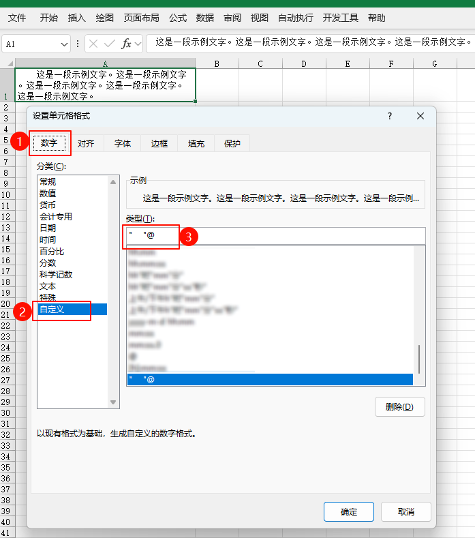The width and height of the screenshot is (475, 538).
Task: Open the 填充 tab
Action: (x=196, y=144)
